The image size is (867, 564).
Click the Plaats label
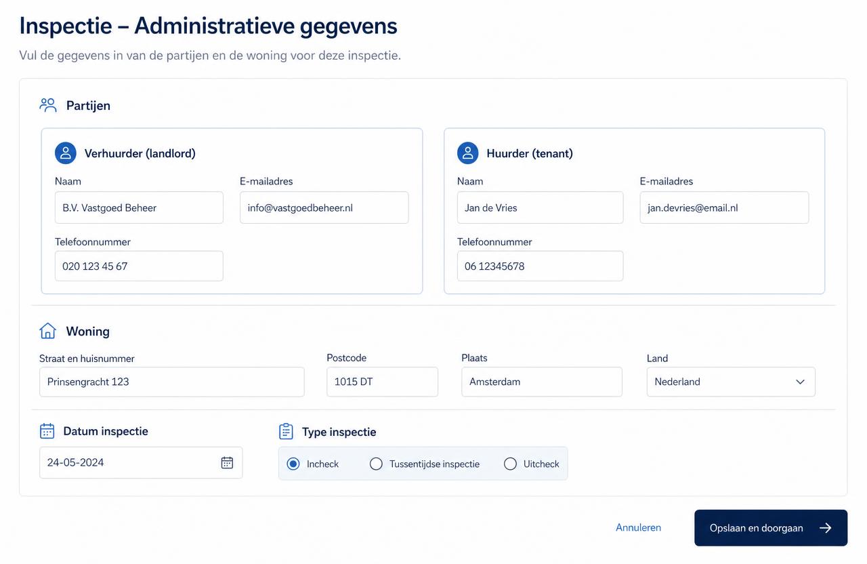pos(474,357)
